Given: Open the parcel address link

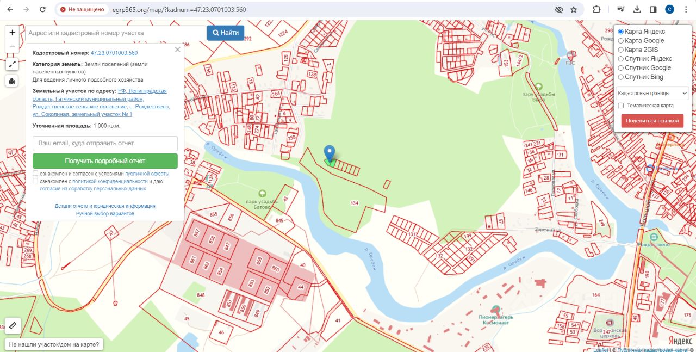Looking at the screenshot, I should click(x=101, y=103).
